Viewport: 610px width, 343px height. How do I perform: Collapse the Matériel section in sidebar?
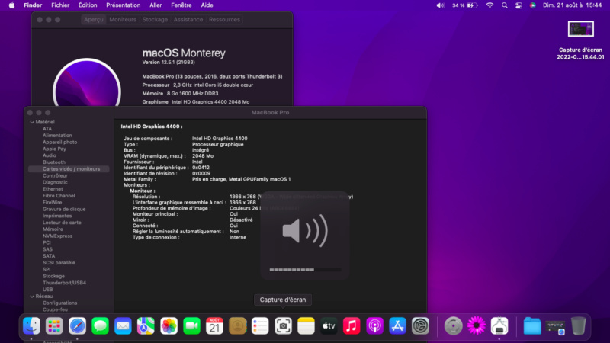32,122
